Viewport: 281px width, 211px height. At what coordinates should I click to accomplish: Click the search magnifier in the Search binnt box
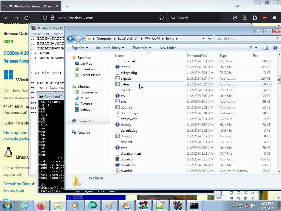278,38
